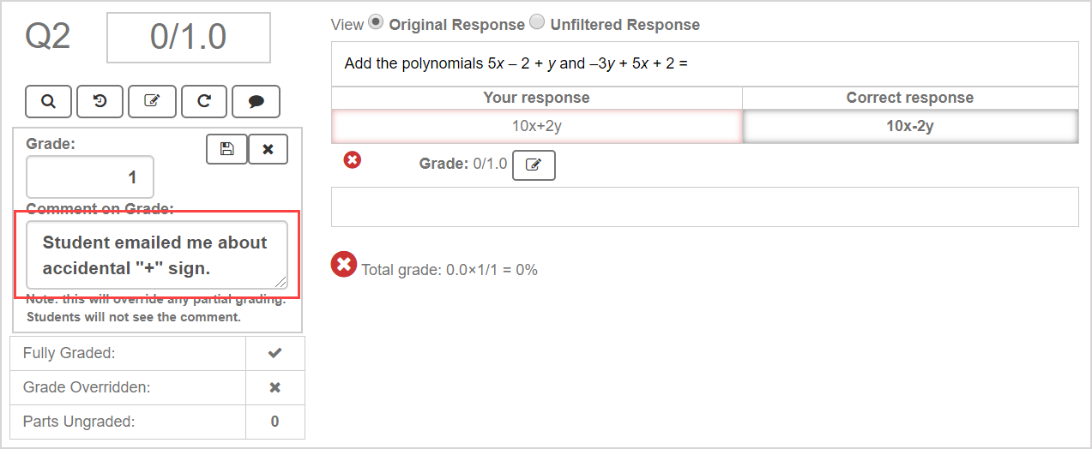Click the 0/1.0 score box beside Q2
The image size is (1092, 449).
(189, 38)
